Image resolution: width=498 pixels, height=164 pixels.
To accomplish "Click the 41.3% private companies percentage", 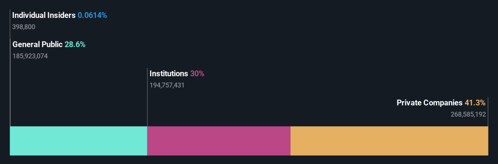I will (475, 103).
